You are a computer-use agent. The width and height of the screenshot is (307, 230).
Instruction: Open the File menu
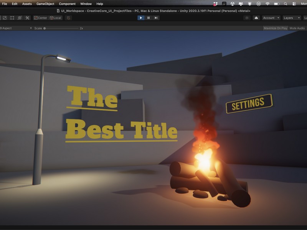tap(5, 4)
